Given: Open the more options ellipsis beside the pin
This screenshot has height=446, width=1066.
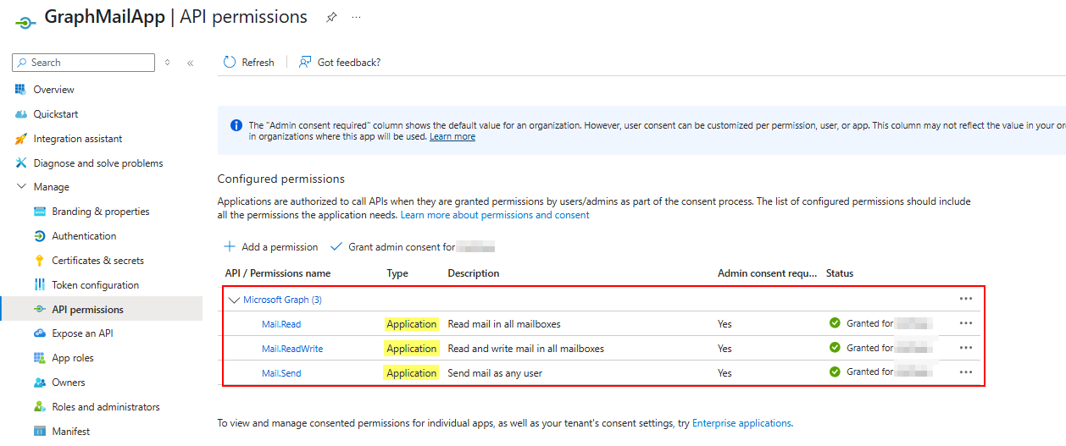Looking at the screenshot, I should click(356, 17).
